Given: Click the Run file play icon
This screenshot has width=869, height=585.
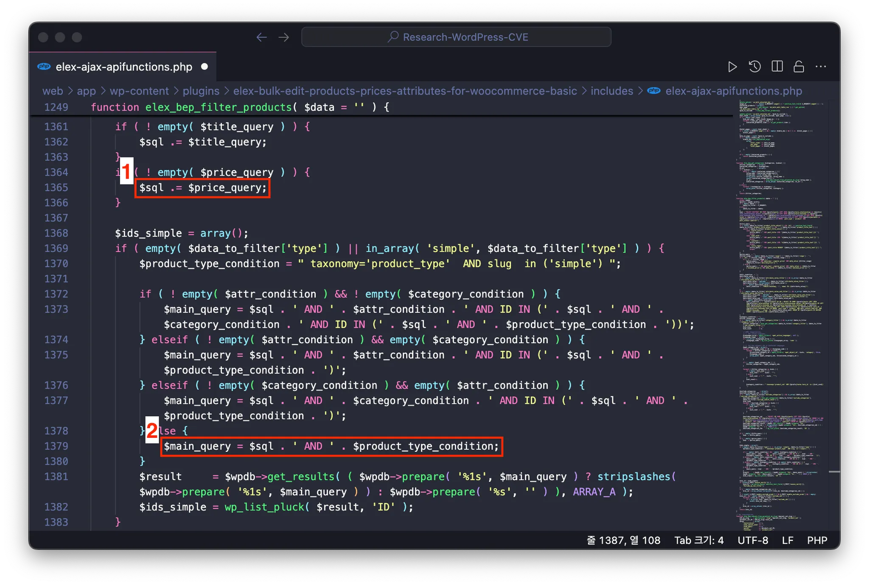Looking at the screenshot, I should click(x=732, y=67).
